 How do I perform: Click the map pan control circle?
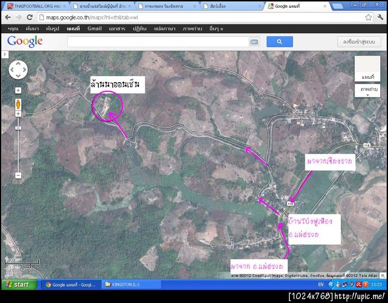tap(18, 70)
